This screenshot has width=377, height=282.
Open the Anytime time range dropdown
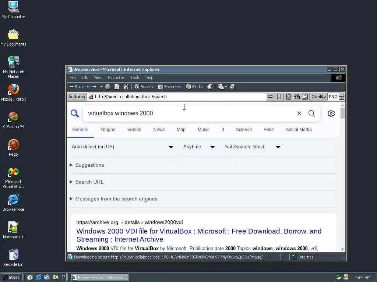(x=199, y=147)
